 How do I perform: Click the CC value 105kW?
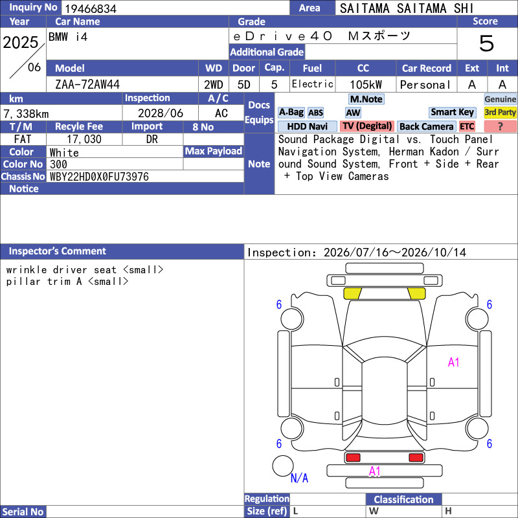366,85
